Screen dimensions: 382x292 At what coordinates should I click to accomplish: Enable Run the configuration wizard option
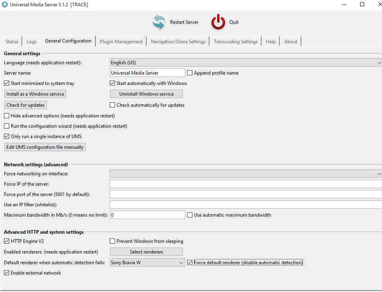[7, 126]
